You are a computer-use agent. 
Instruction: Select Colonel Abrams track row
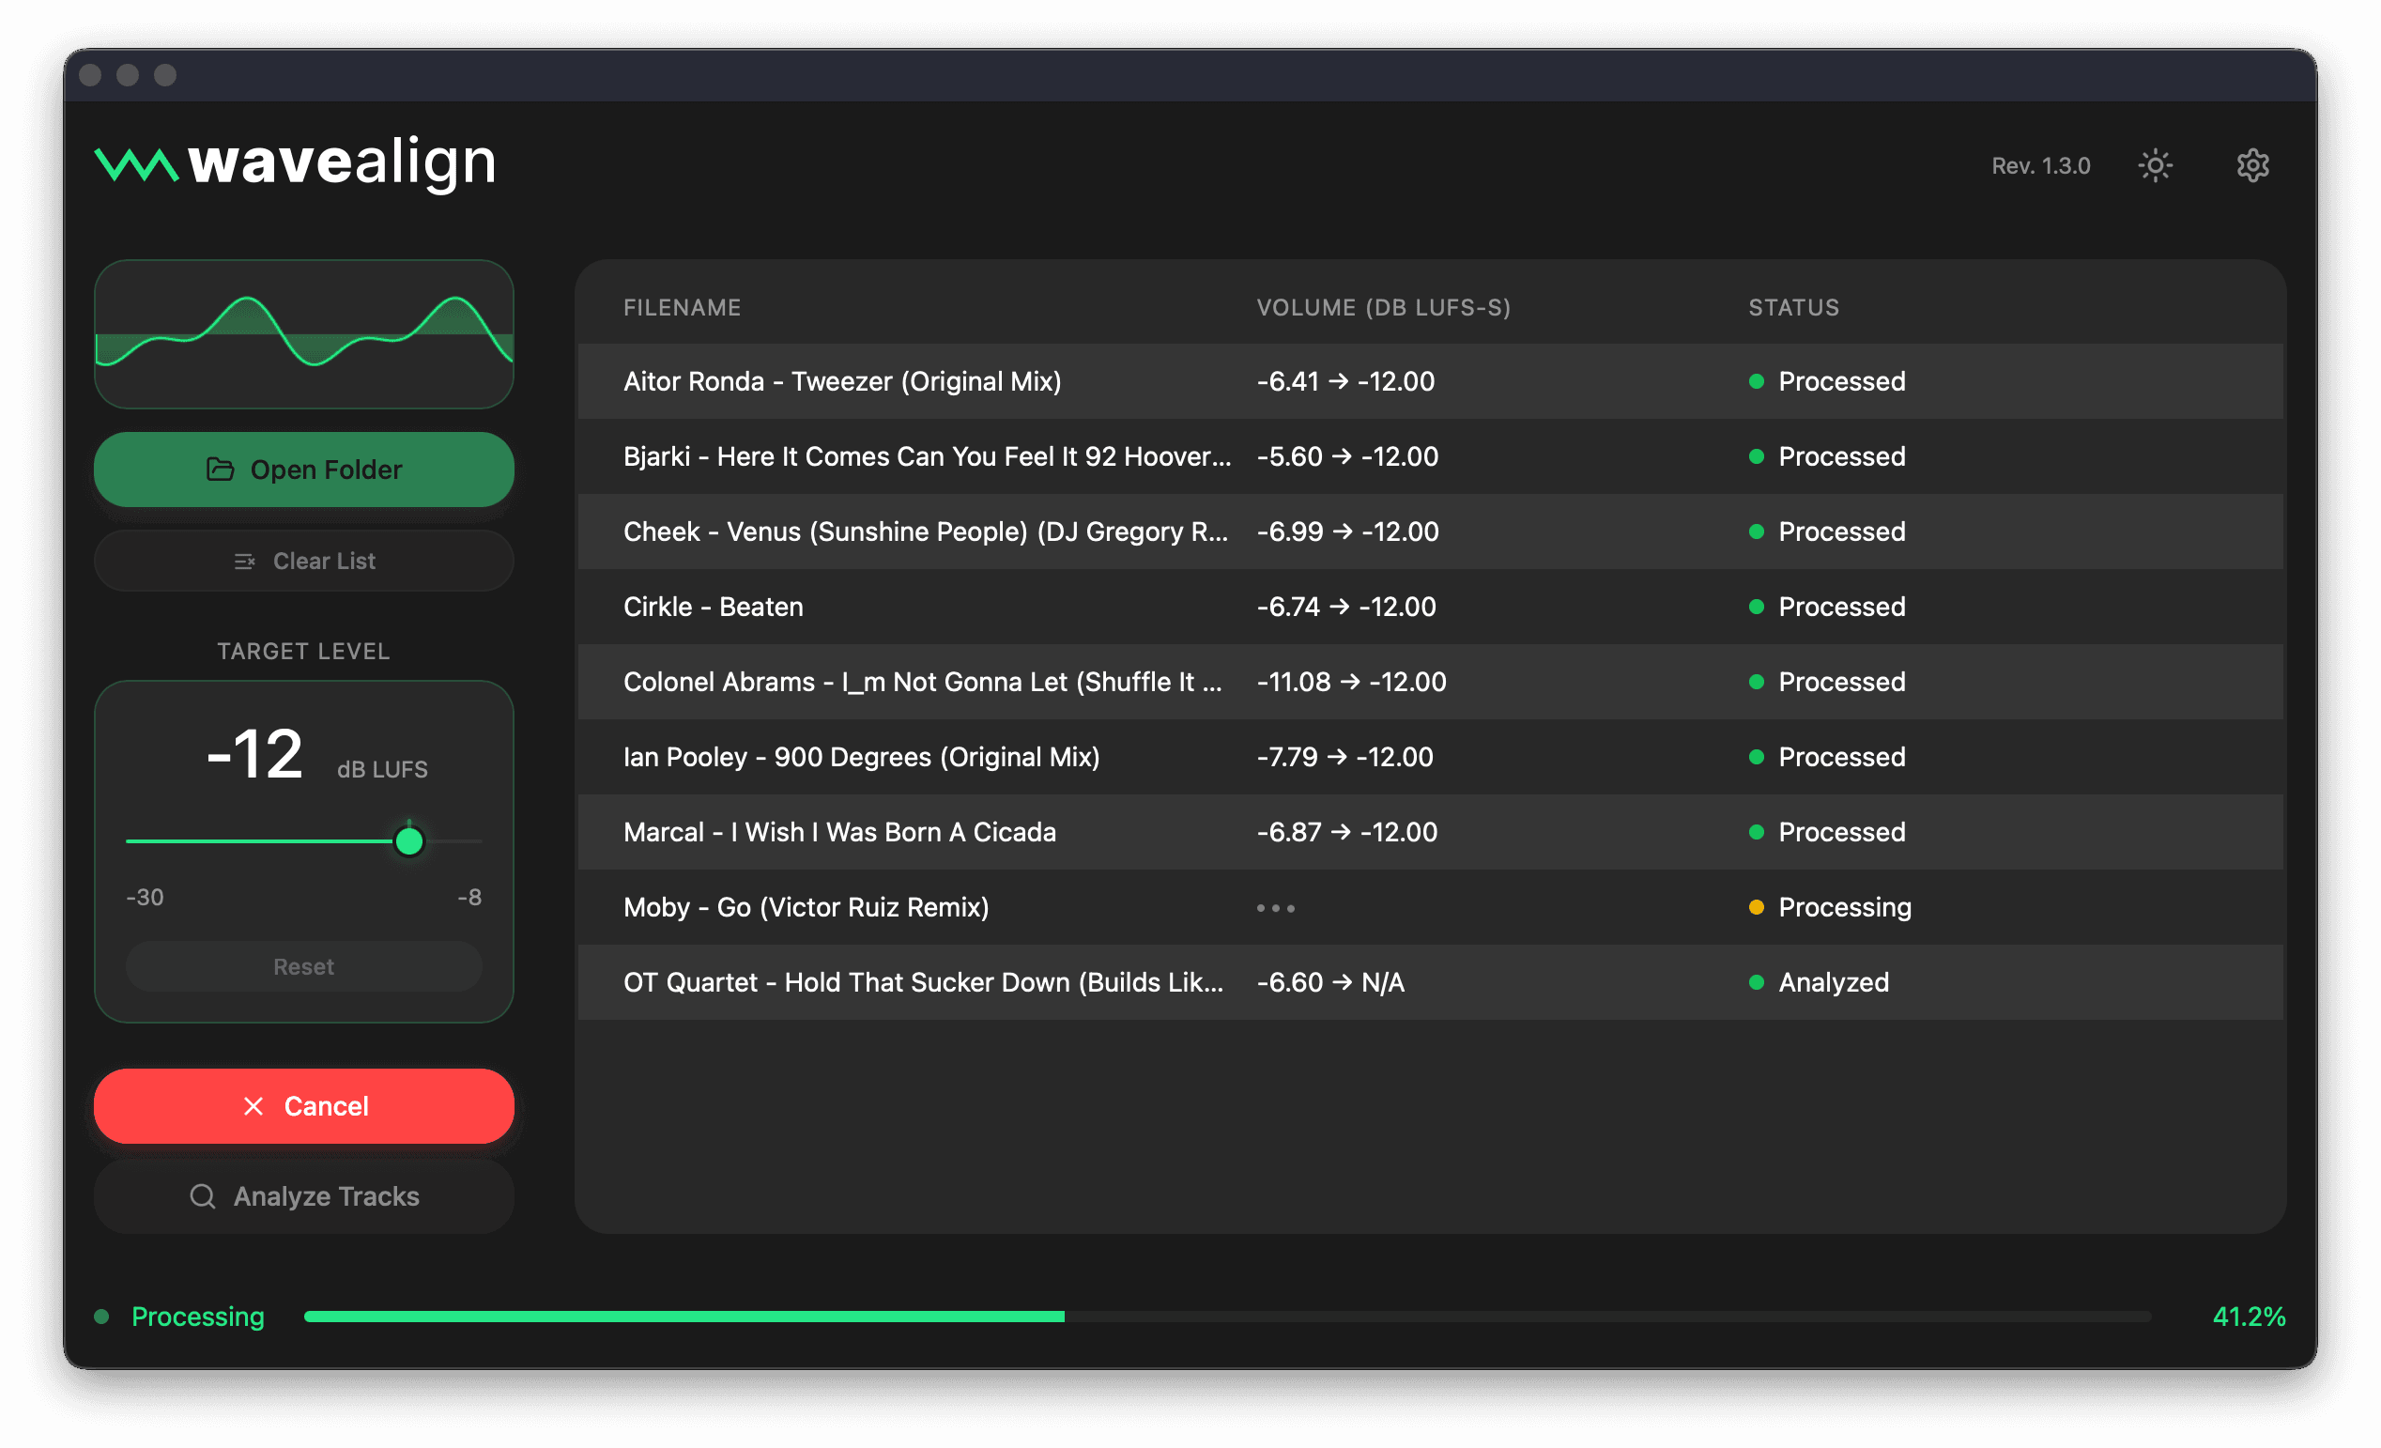[1430, 682]
